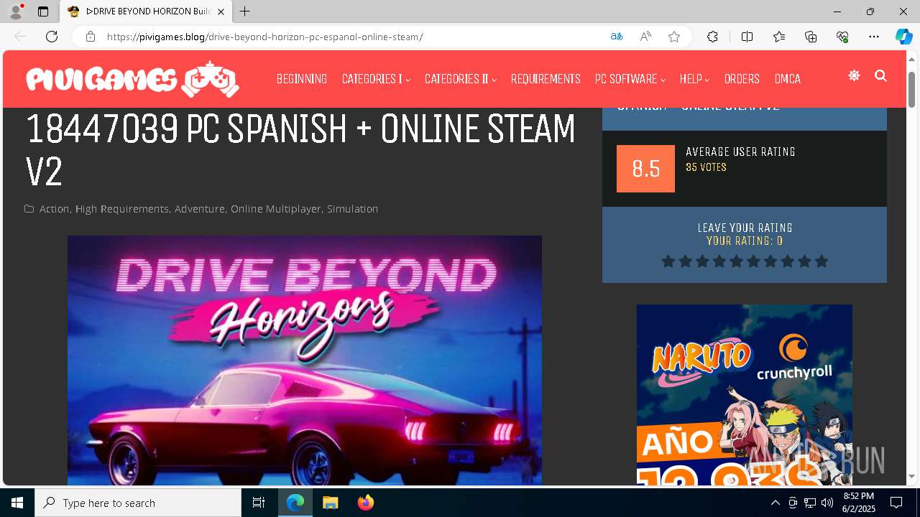The height and width of the screenshot is (517, 920).
Task: Click the taskbar search box
Action: click(138, 503)
